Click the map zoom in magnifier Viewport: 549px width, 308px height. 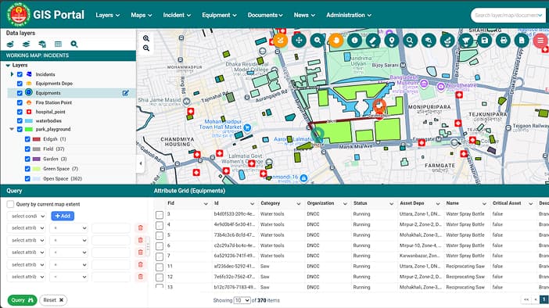[x=146, y=38]
